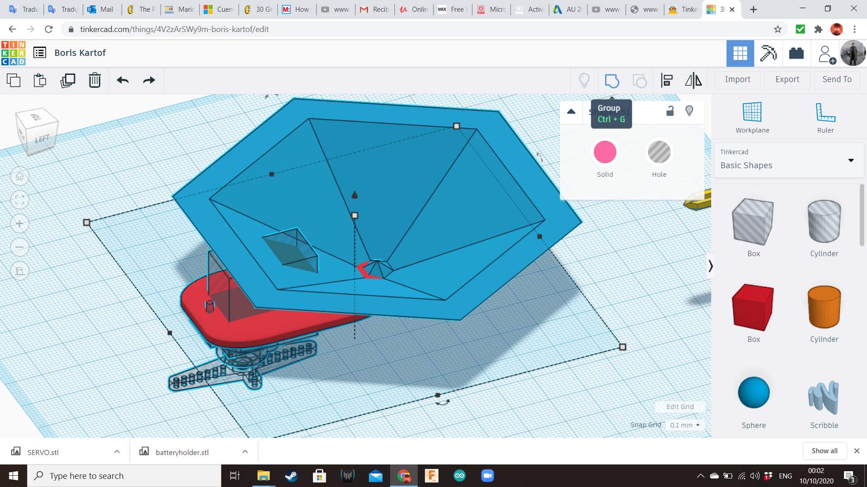Delete selection with trash icon

[94, 81]
